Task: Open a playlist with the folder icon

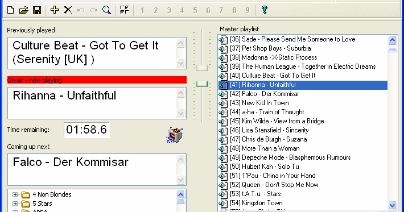Action: [24, 10]
